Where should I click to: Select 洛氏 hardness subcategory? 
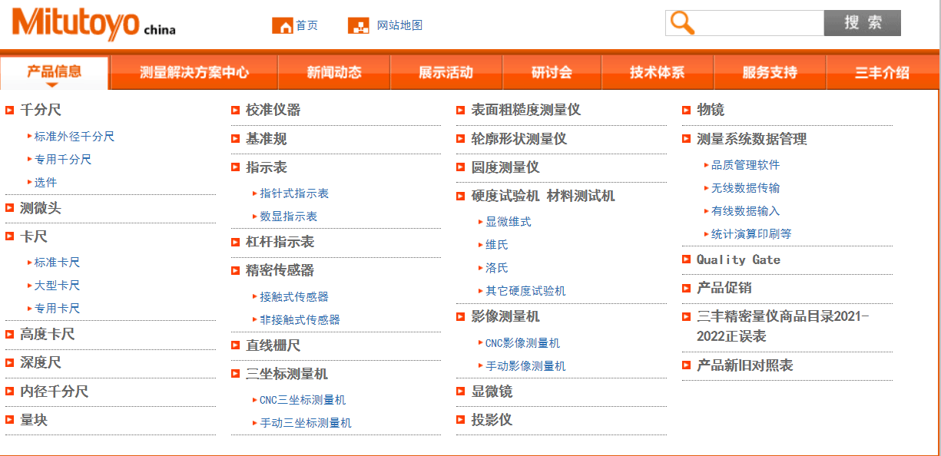pos(497,268)
